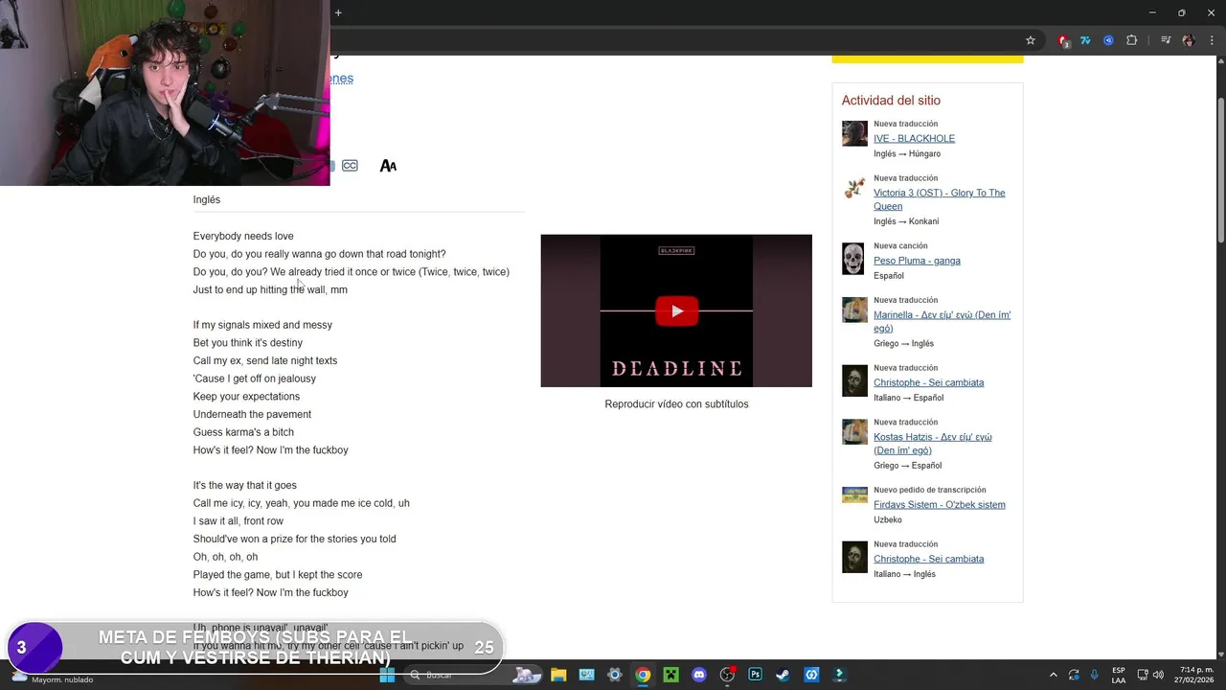Open the red extension icon with badge

[x=1063, y=40]
